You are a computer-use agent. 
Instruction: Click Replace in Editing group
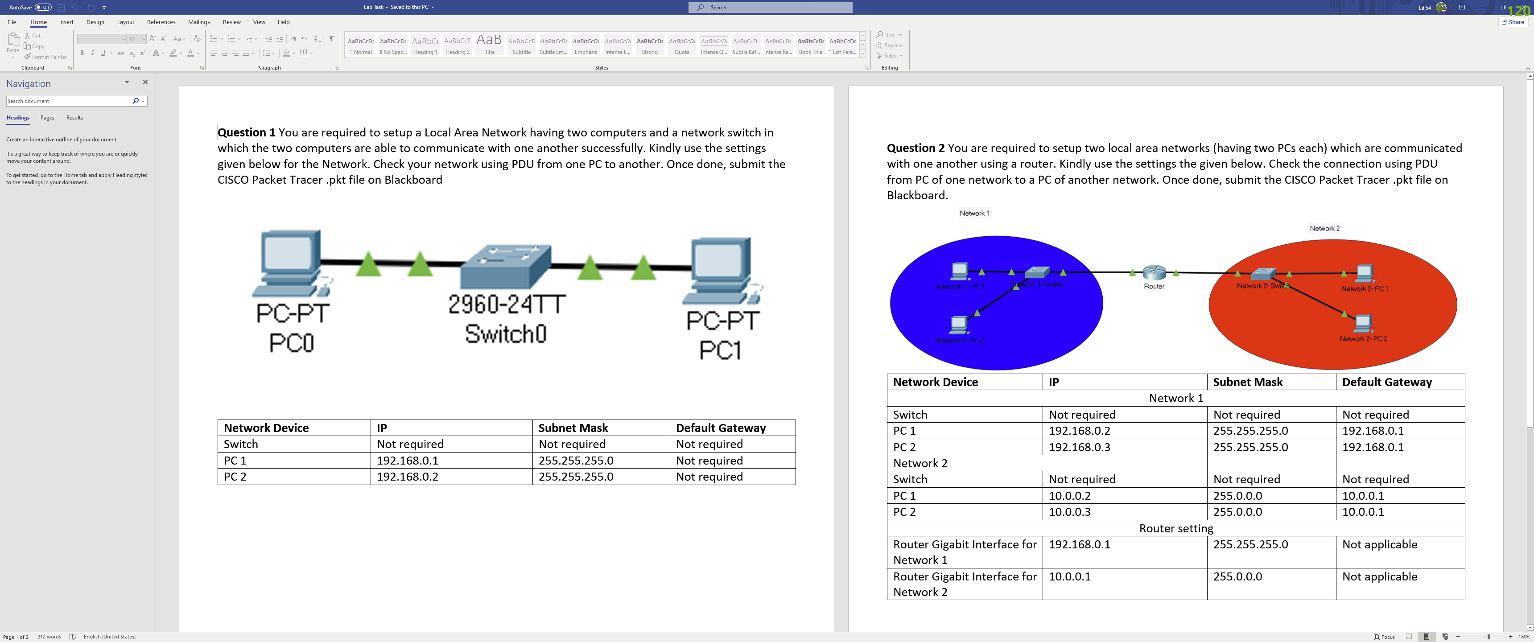[x=889, y=45]
